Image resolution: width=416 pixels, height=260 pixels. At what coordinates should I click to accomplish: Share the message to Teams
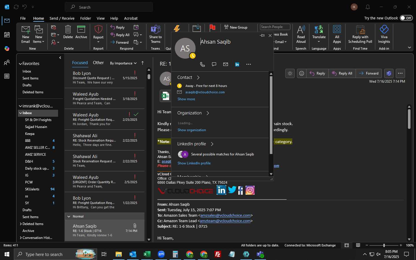tap(155, 34)
